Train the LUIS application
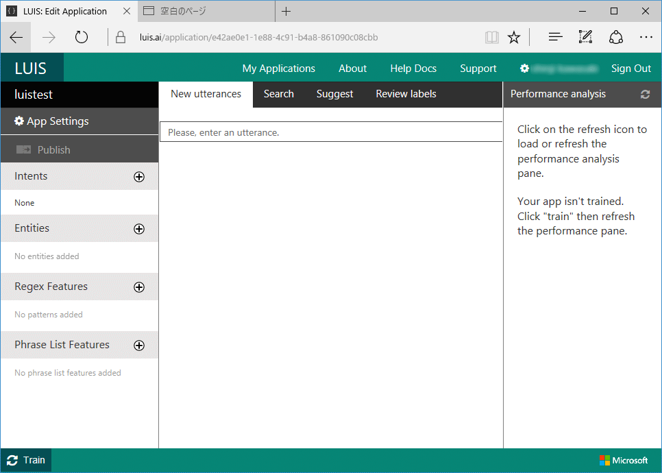The image size is (662, 473). 26,460
